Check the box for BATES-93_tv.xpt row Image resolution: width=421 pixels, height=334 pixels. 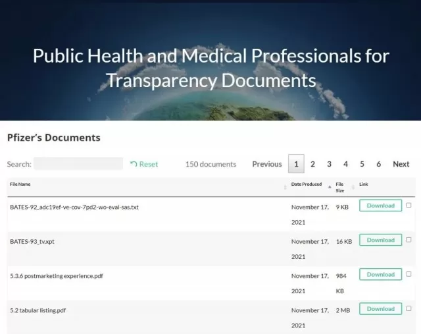coord(409,240)
